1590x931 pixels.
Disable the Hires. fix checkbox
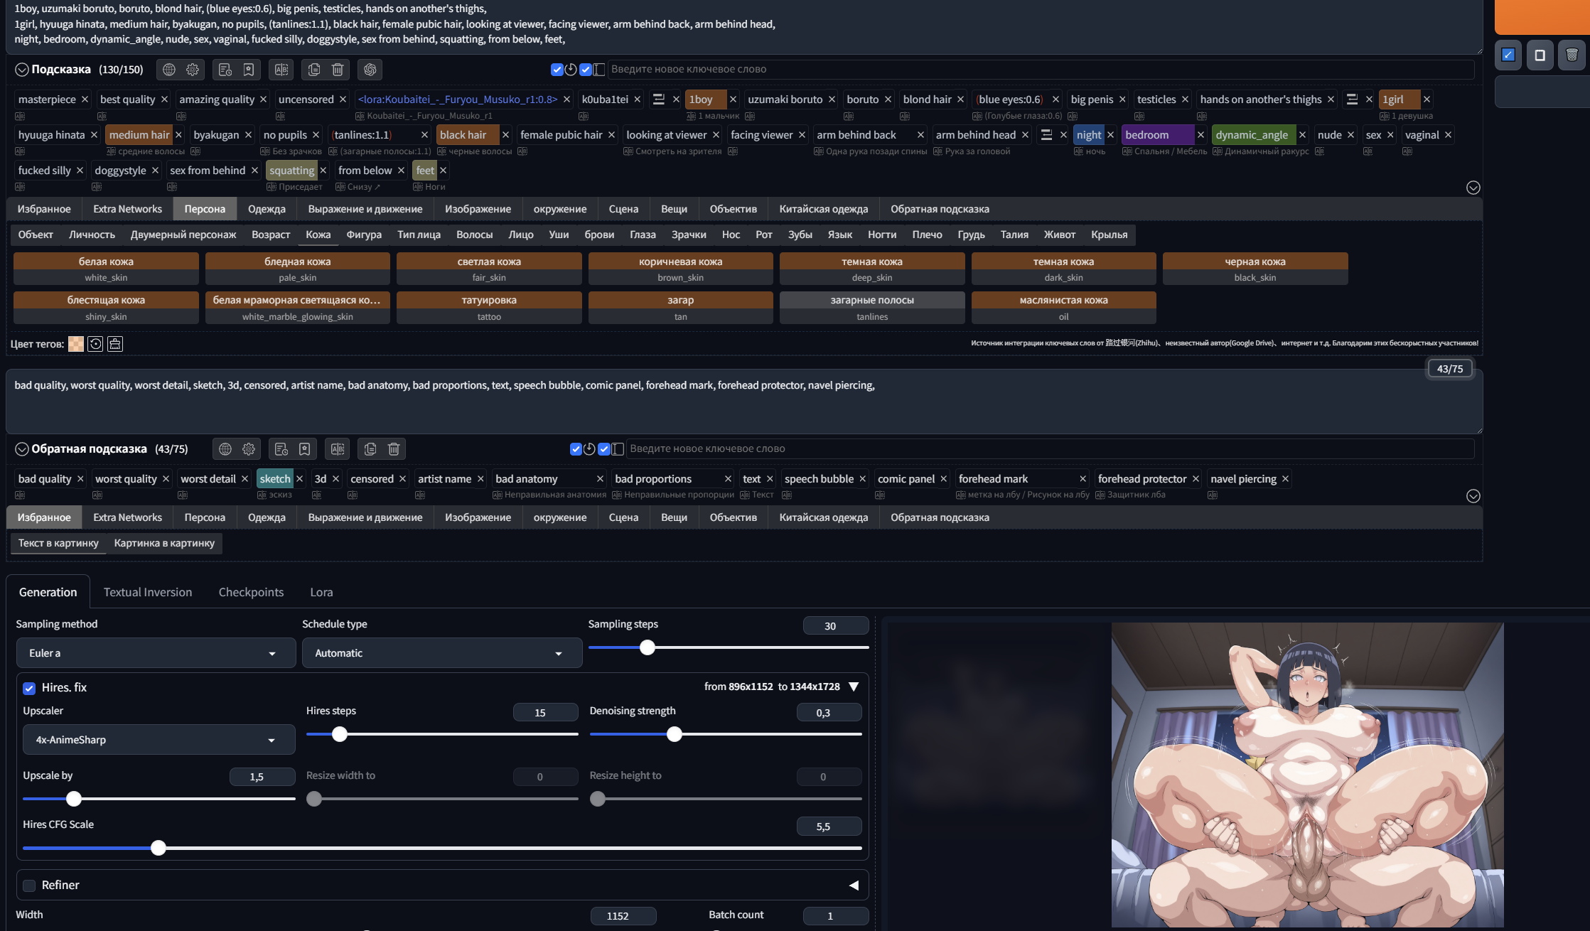(29, 688)
